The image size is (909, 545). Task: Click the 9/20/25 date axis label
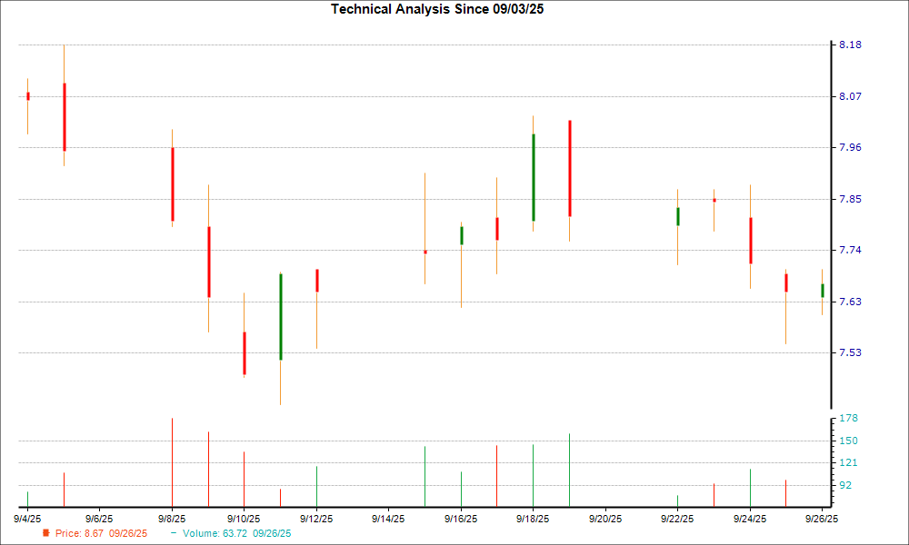(x=604, y=519)
